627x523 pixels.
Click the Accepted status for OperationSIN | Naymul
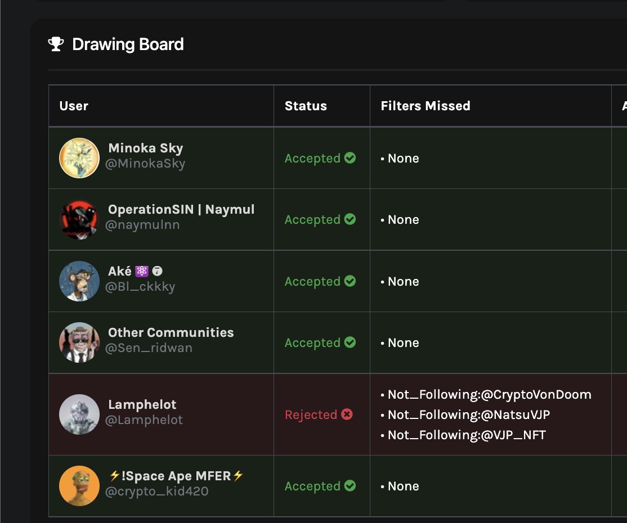click(312, 220)
